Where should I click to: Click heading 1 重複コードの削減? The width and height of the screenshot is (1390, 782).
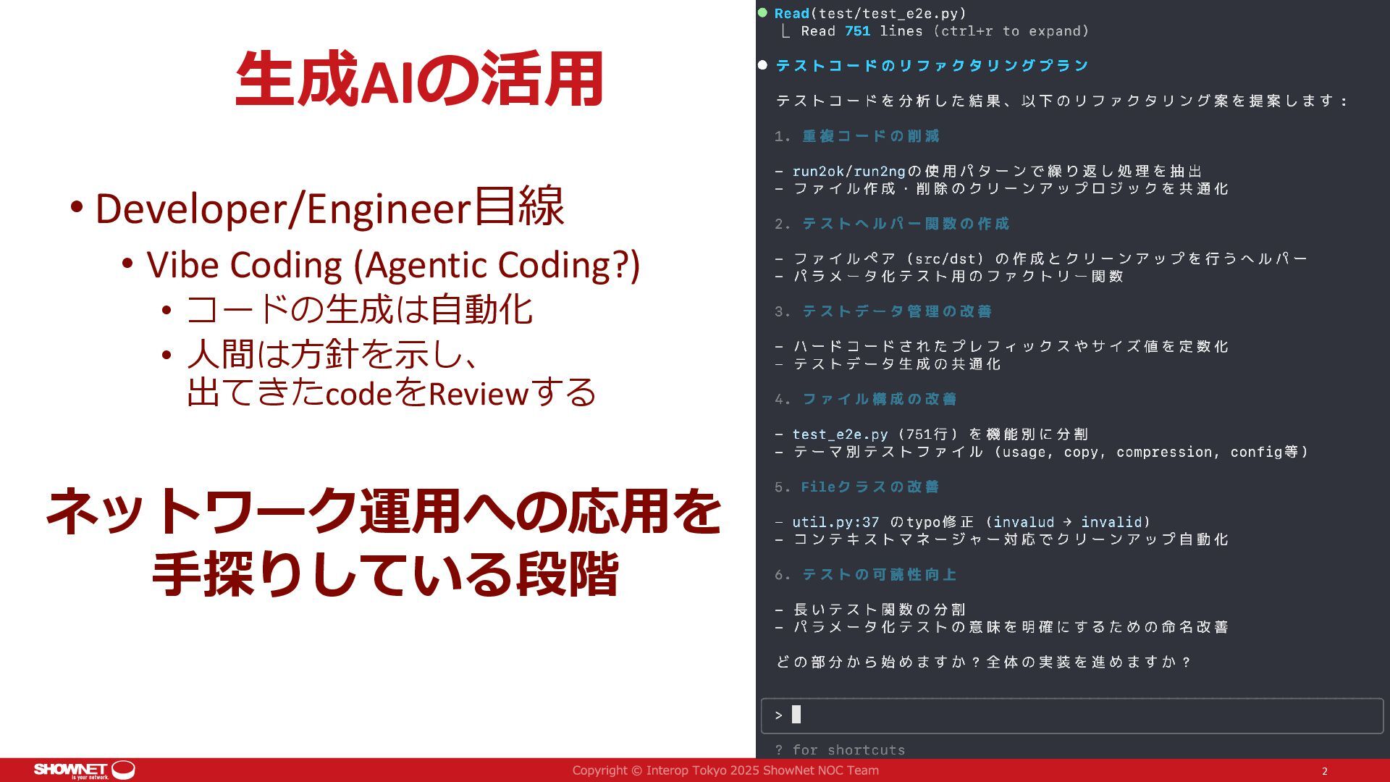(870, 136)
